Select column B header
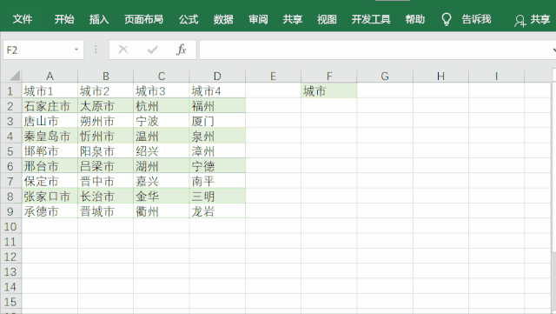This screenshot has height=314, width=556. click(106, 76)
